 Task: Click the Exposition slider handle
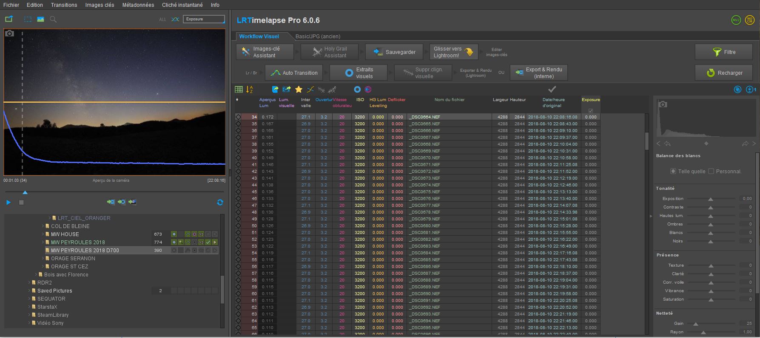[x=711, y=199]
